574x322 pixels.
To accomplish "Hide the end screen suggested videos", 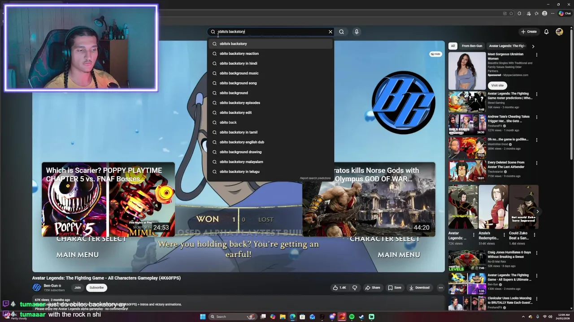I will [x=435, y=54].
